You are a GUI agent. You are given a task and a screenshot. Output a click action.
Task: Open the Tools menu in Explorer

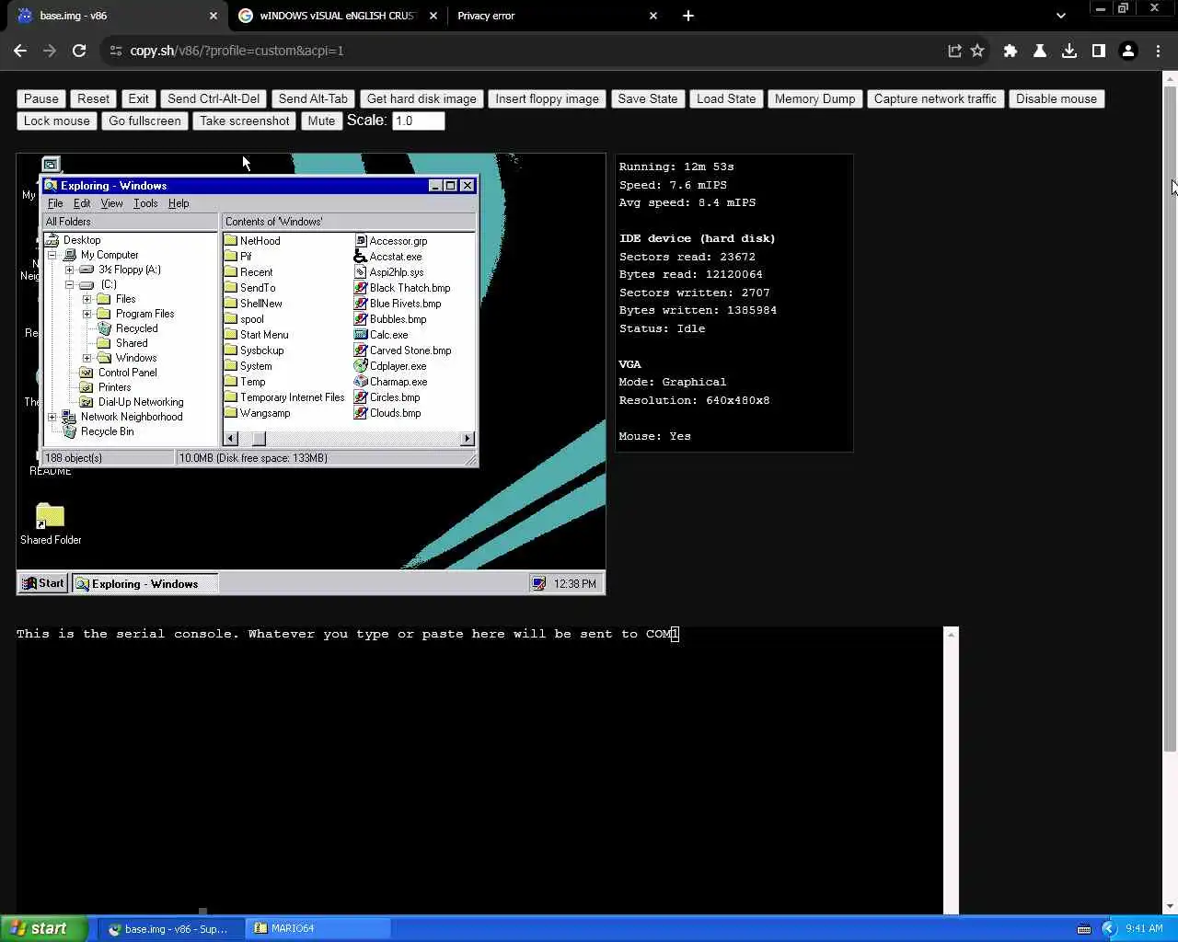point(145,203)
